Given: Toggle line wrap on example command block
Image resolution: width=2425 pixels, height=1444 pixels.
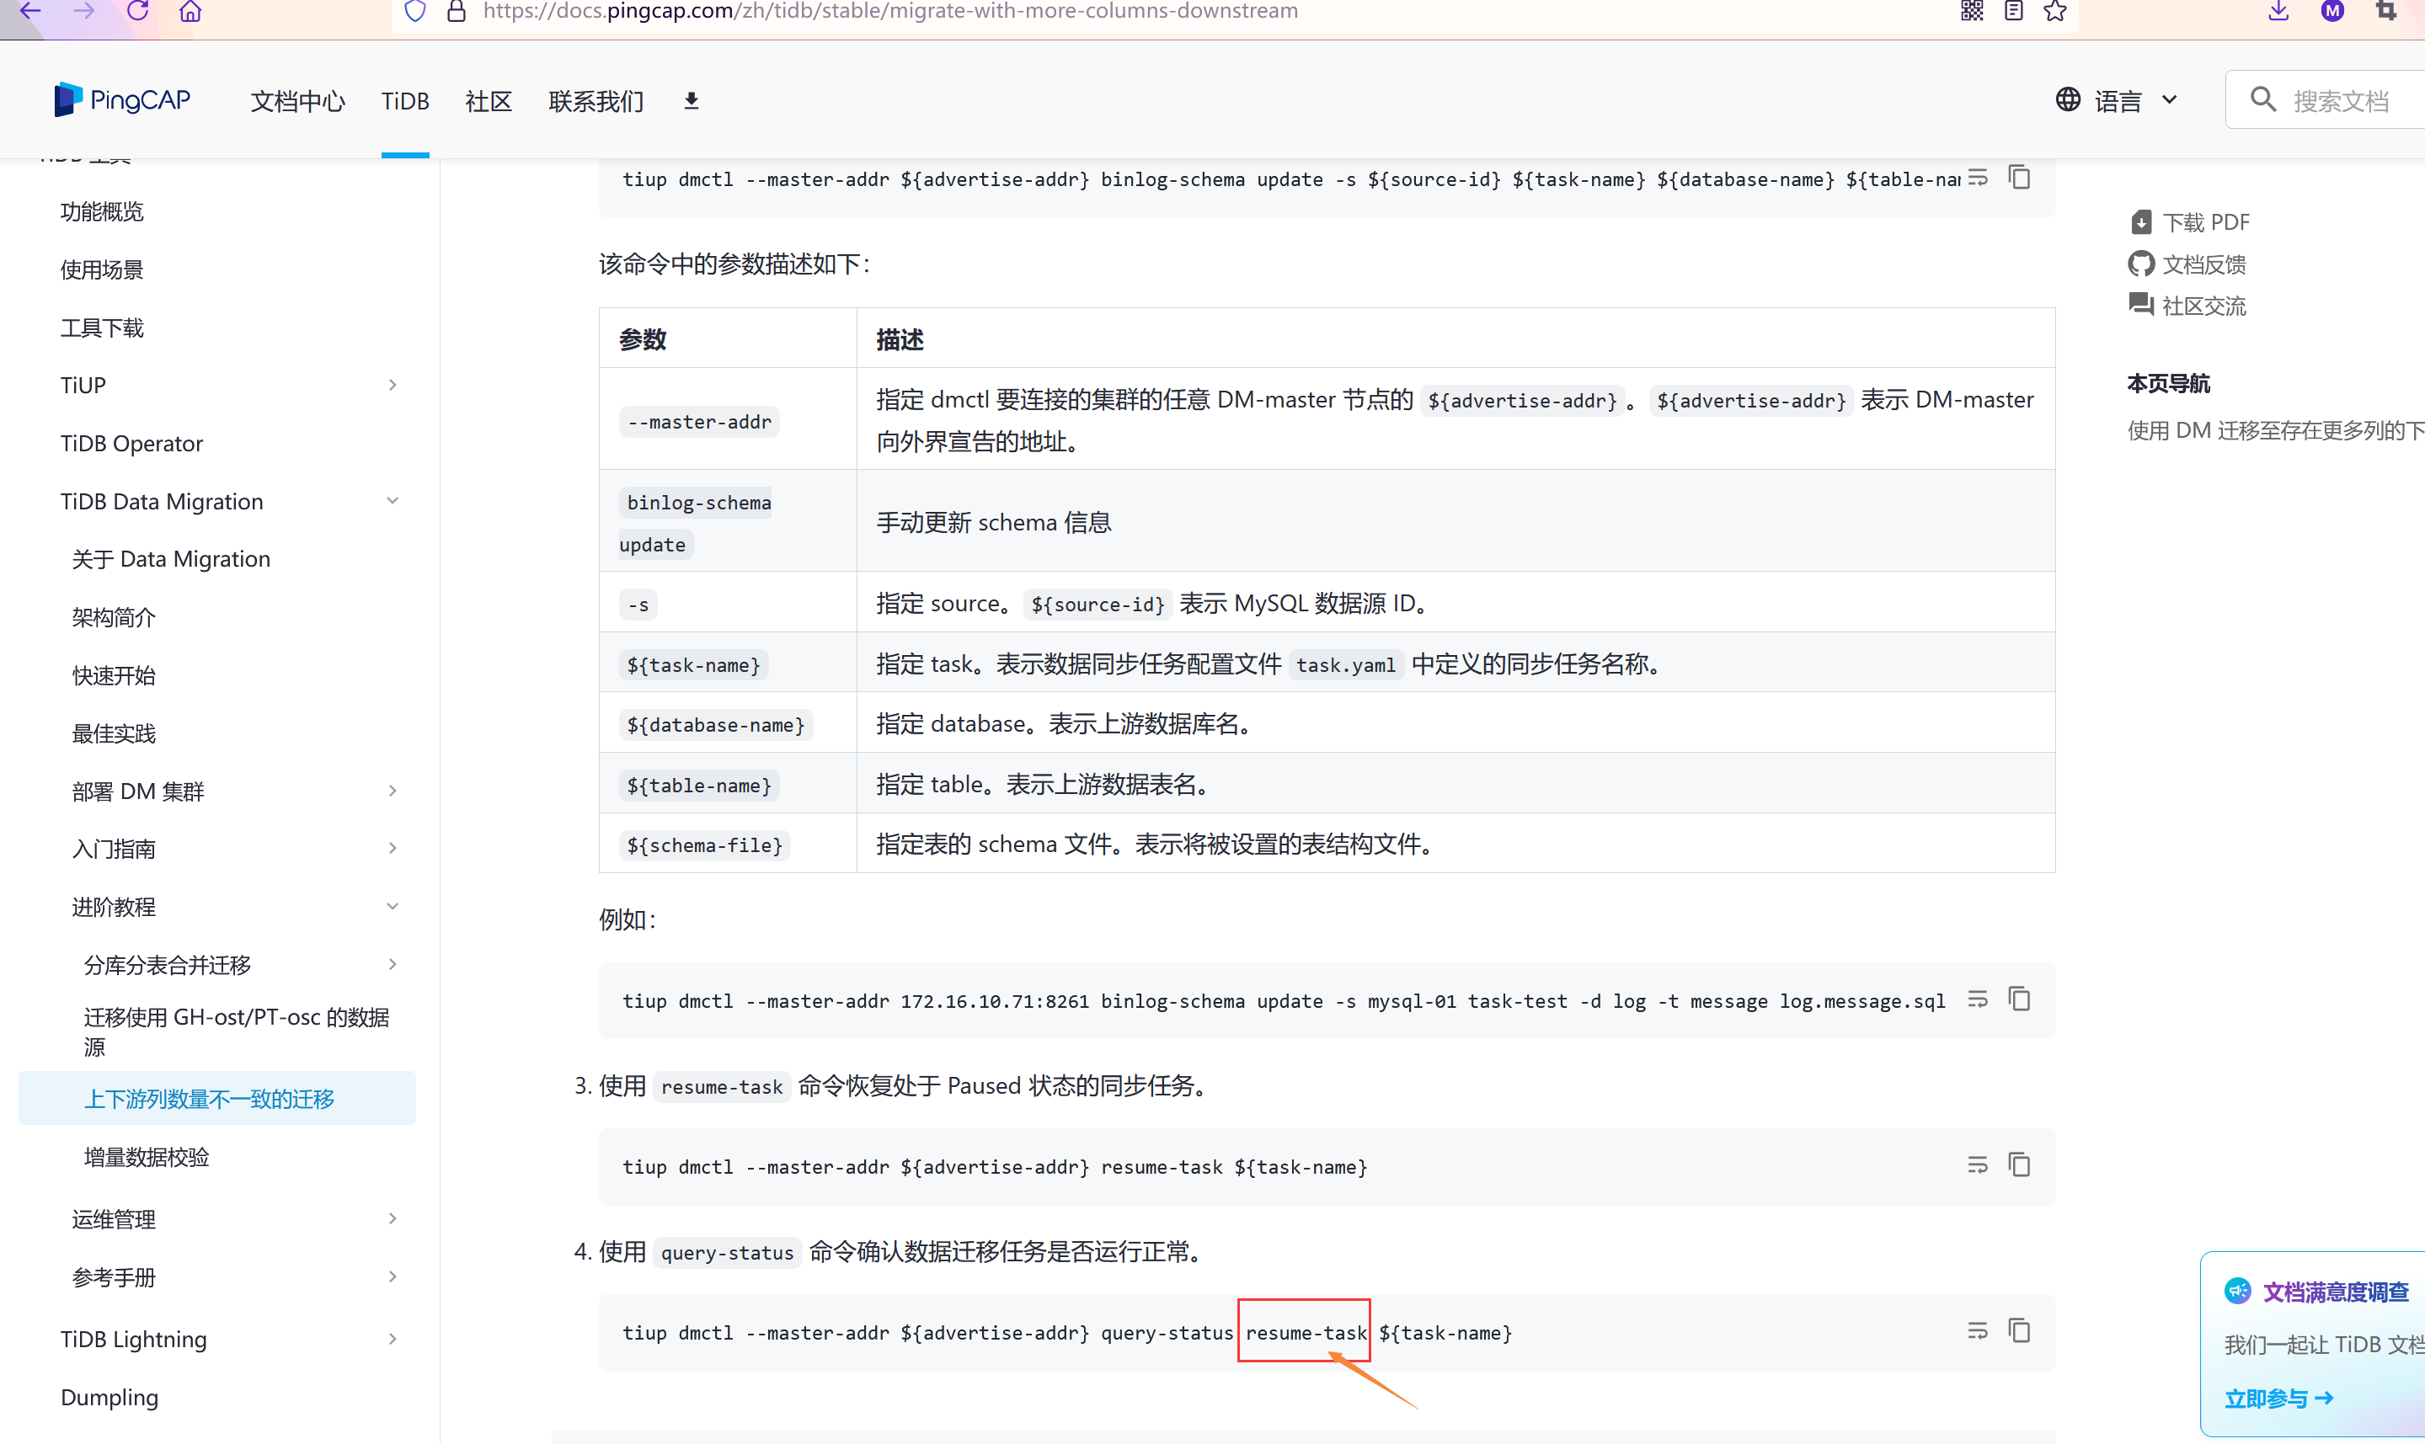Looking at the screenshot, I should [x=1978, y=999].
